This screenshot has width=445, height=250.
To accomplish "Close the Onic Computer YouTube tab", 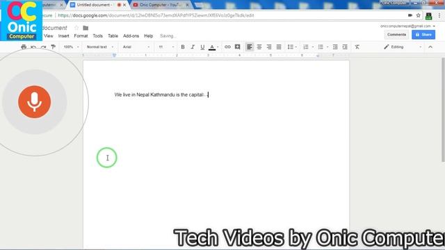I will point(187,5).
